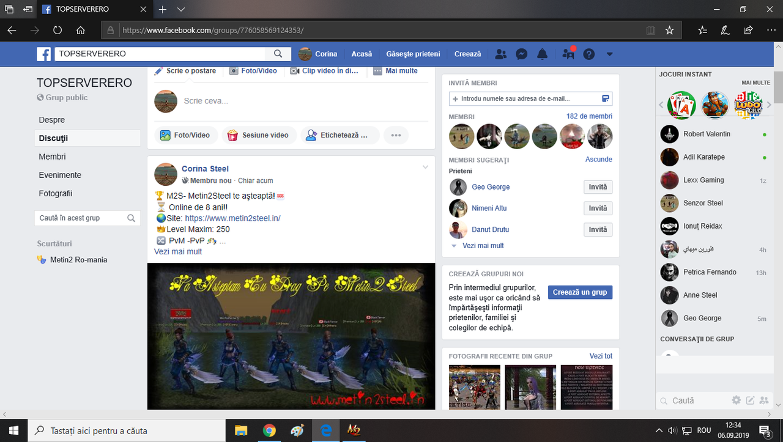Open Găsește prieteni page
This screenshot has width=783, height=442.
[414, 54]
